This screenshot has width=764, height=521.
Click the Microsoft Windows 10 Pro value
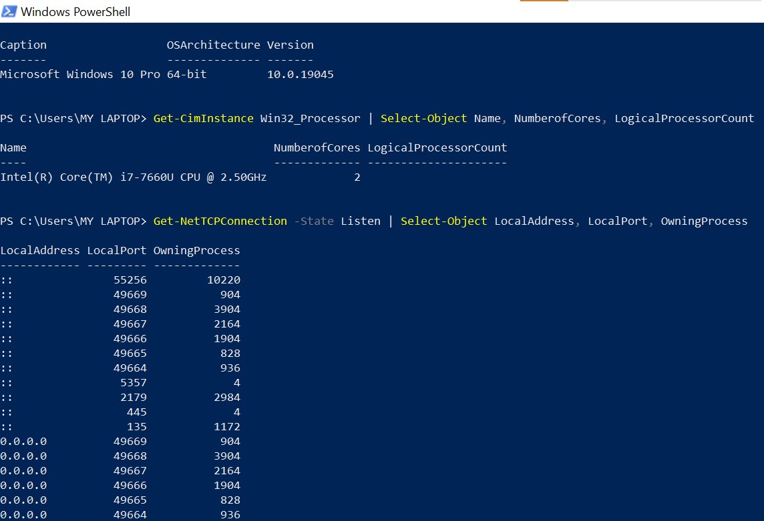(x=80, y=75)
